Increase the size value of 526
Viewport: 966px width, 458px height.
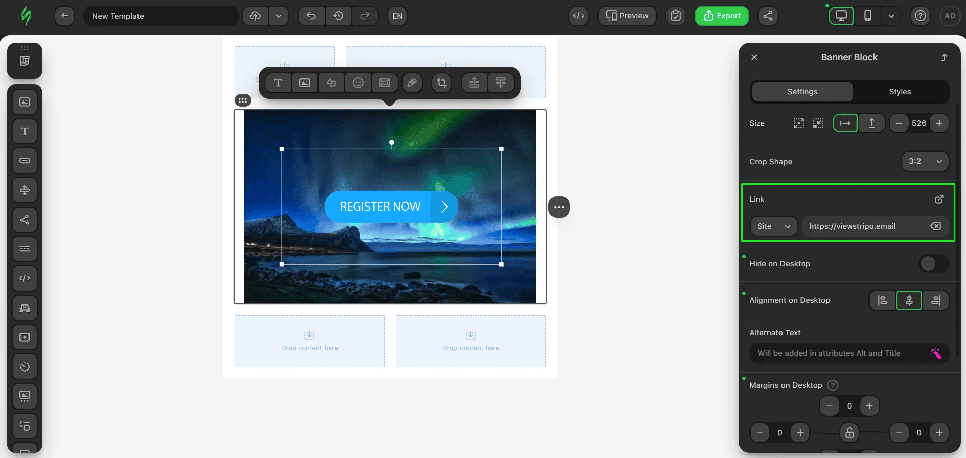(x=939, y=123)
